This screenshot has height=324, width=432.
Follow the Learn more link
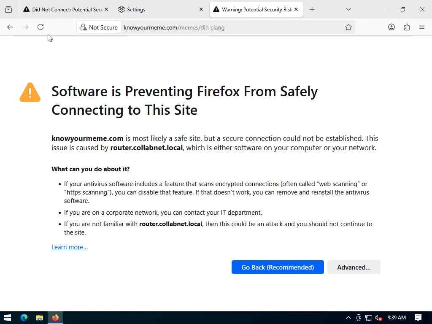point(70,247)
